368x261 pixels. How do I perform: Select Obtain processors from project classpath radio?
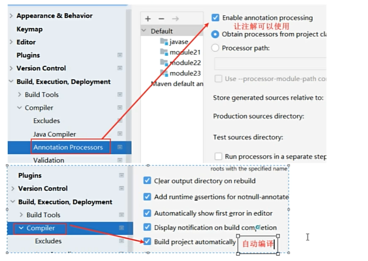(215, 34)
